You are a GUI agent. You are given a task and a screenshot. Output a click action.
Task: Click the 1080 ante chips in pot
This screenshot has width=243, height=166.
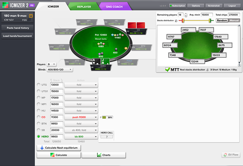pyautogui.click(x=101, y=44)
